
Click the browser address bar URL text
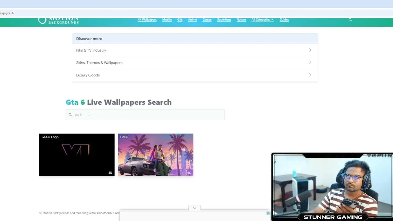[7, 13]
